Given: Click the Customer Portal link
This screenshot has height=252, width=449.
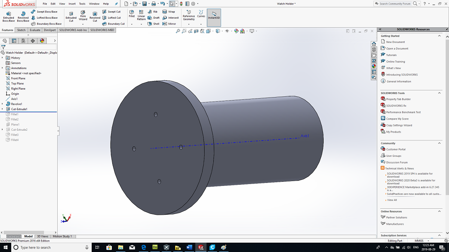Looking at the screenshot, I should click(x=396, y=149).
